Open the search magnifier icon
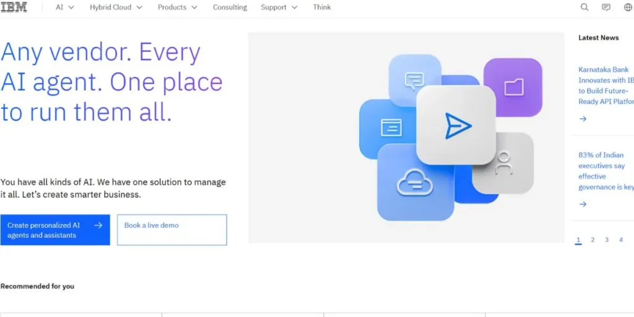634x317 pixels. click(x=584, y=7)
